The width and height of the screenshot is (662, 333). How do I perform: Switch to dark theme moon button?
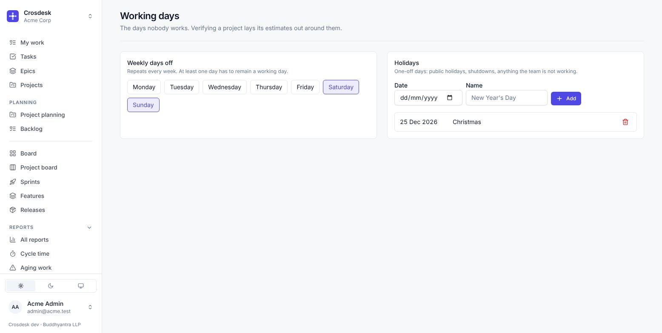(51, 286)
